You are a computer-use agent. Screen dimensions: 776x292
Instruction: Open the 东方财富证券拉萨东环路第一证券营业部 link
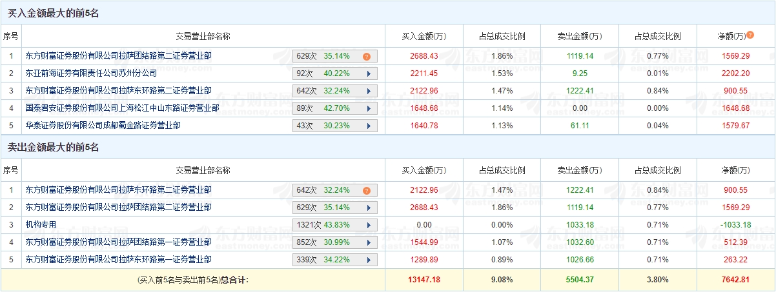click(118, 260)
